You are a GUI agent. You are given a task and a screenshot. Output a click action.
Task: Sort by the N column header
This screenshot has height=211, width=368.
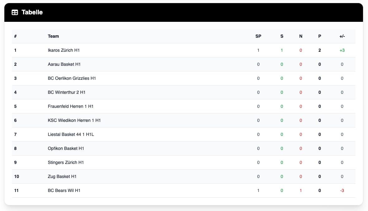301,36
